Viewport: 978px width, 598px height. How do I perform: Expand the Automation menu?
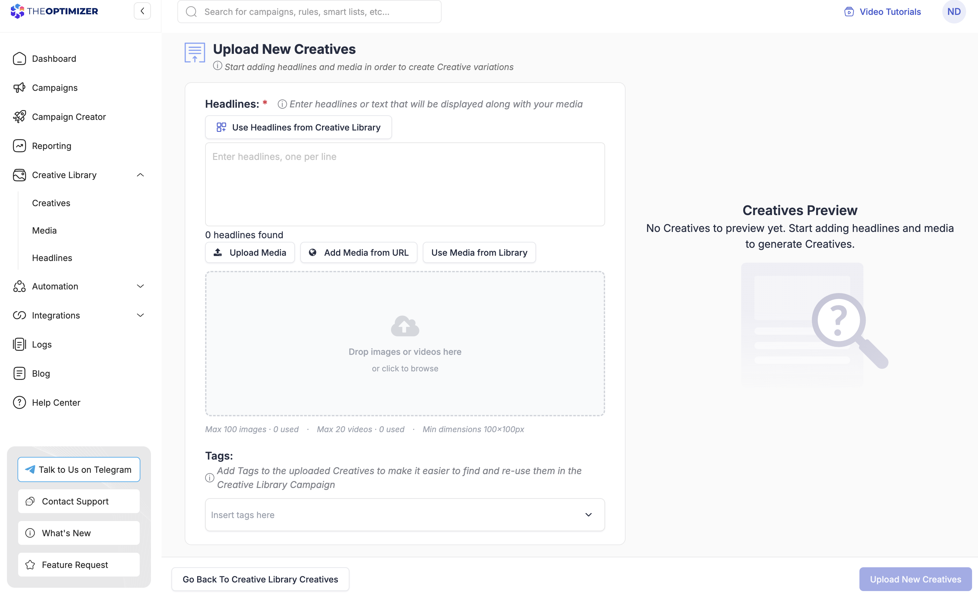pyautogui.click(x=140, y=286)
